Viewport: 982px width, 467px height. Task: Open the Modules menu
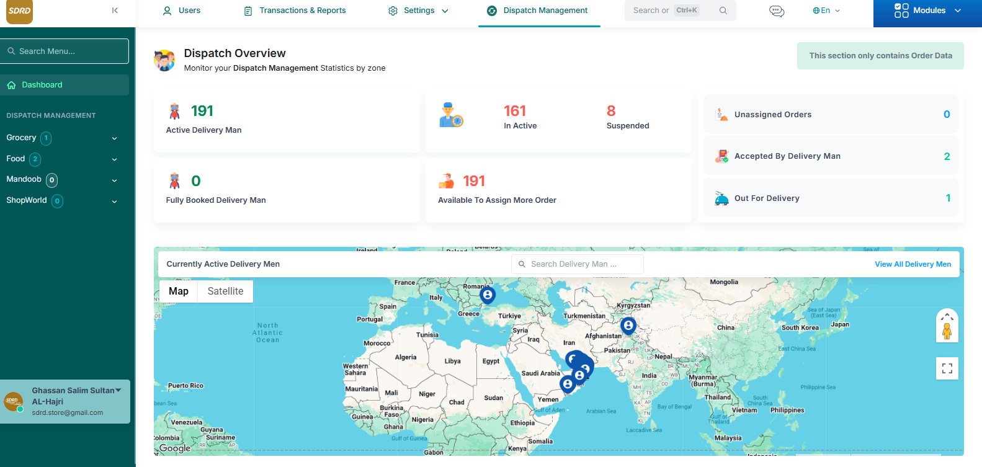[927, 11]
